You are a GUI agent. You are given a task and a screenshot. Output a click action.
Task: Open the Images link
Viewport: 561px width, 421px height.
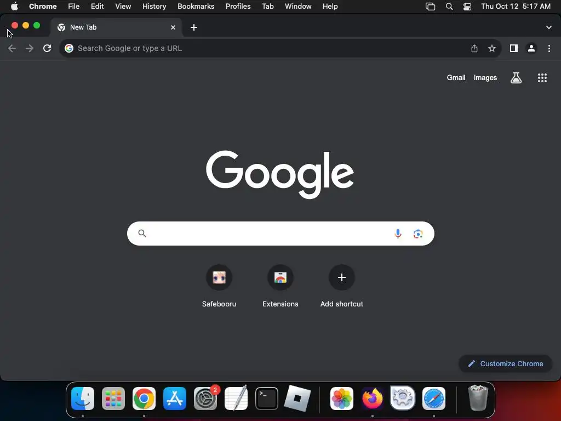click(485, 78)
